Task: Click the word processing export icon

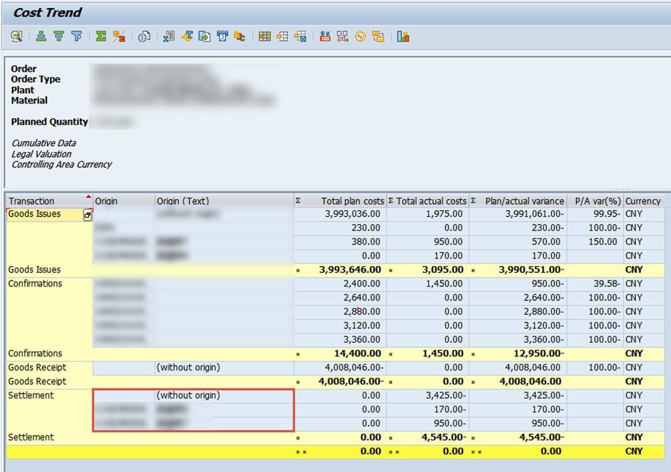Action: click(x=187, y=37)
